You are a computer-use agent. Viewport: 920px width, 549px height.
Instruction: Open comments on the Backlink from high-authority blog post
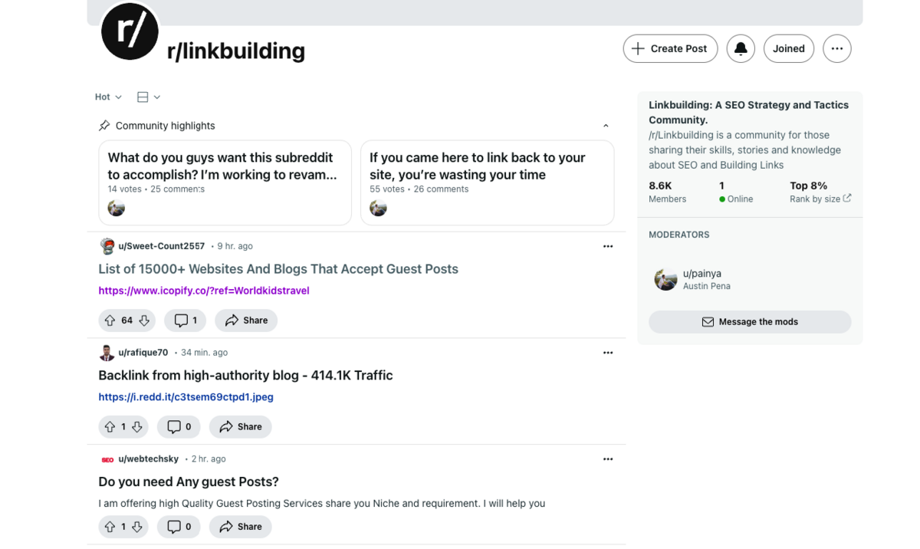179,427
